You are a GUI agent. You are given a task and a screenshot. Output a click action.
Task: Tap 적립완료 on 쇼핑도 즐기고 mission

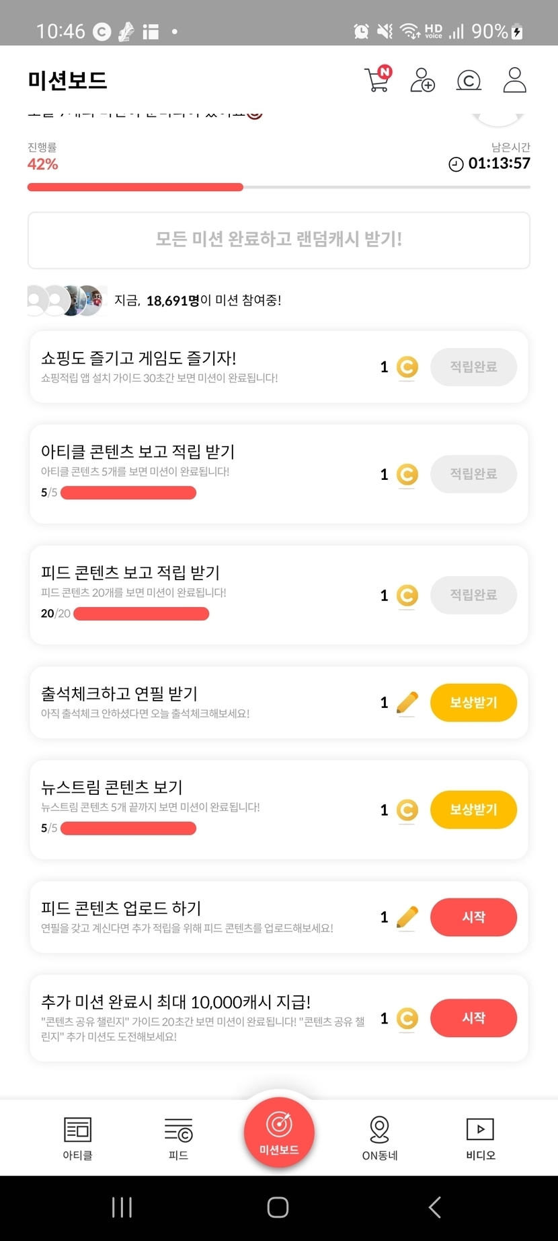(x=473, y=367)
